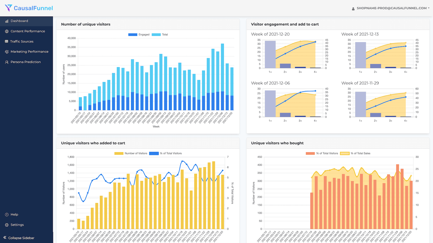Screen dimensions: 433x243
Task: Select Traffic Sources from the sidebar menu
Action: click(x=22, y=41)
